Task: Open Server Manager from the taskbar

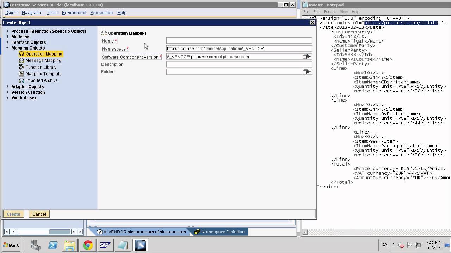Action: tap(35, 245)
